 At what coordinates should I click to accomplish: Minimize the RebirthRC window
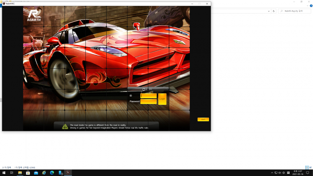coord(192,4)
